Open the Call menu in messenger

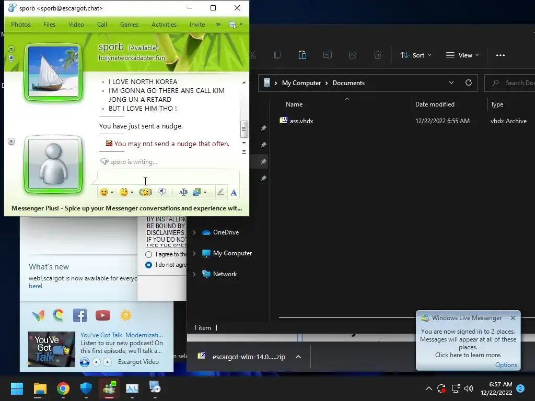102,25
